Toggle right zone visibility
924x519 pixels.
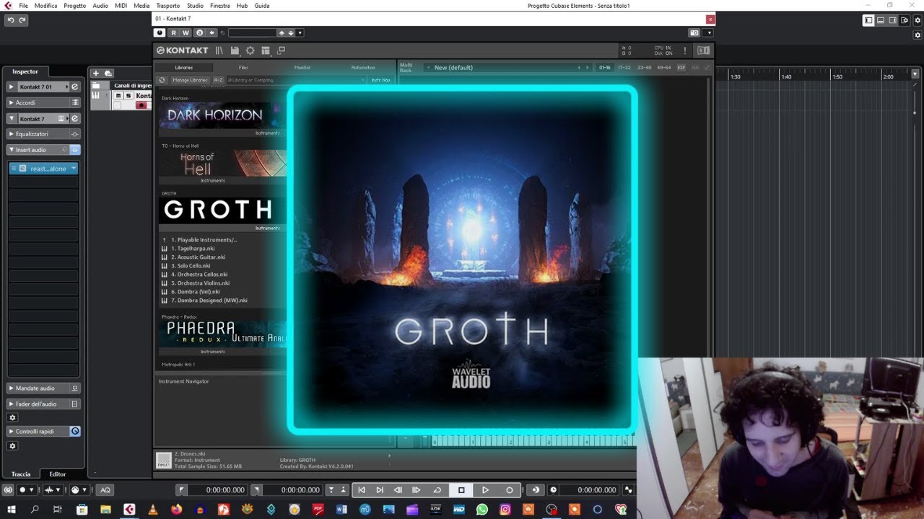pos(893,20)
